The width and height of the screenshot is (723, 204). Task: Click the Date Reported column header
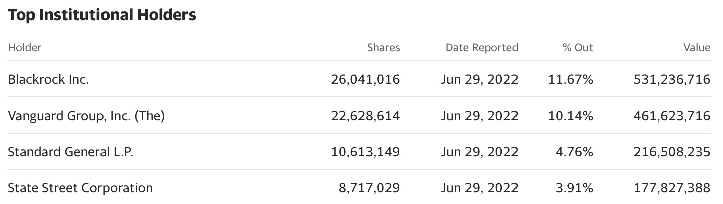[482, 48]
